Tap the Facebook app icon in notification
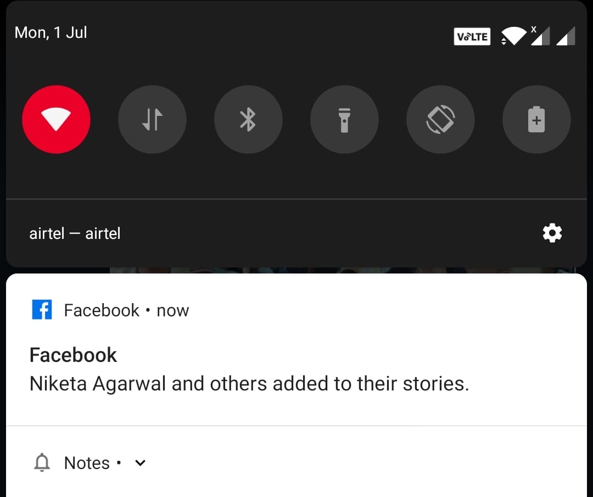This screenshot has width=593, height=497. [42, 310]
